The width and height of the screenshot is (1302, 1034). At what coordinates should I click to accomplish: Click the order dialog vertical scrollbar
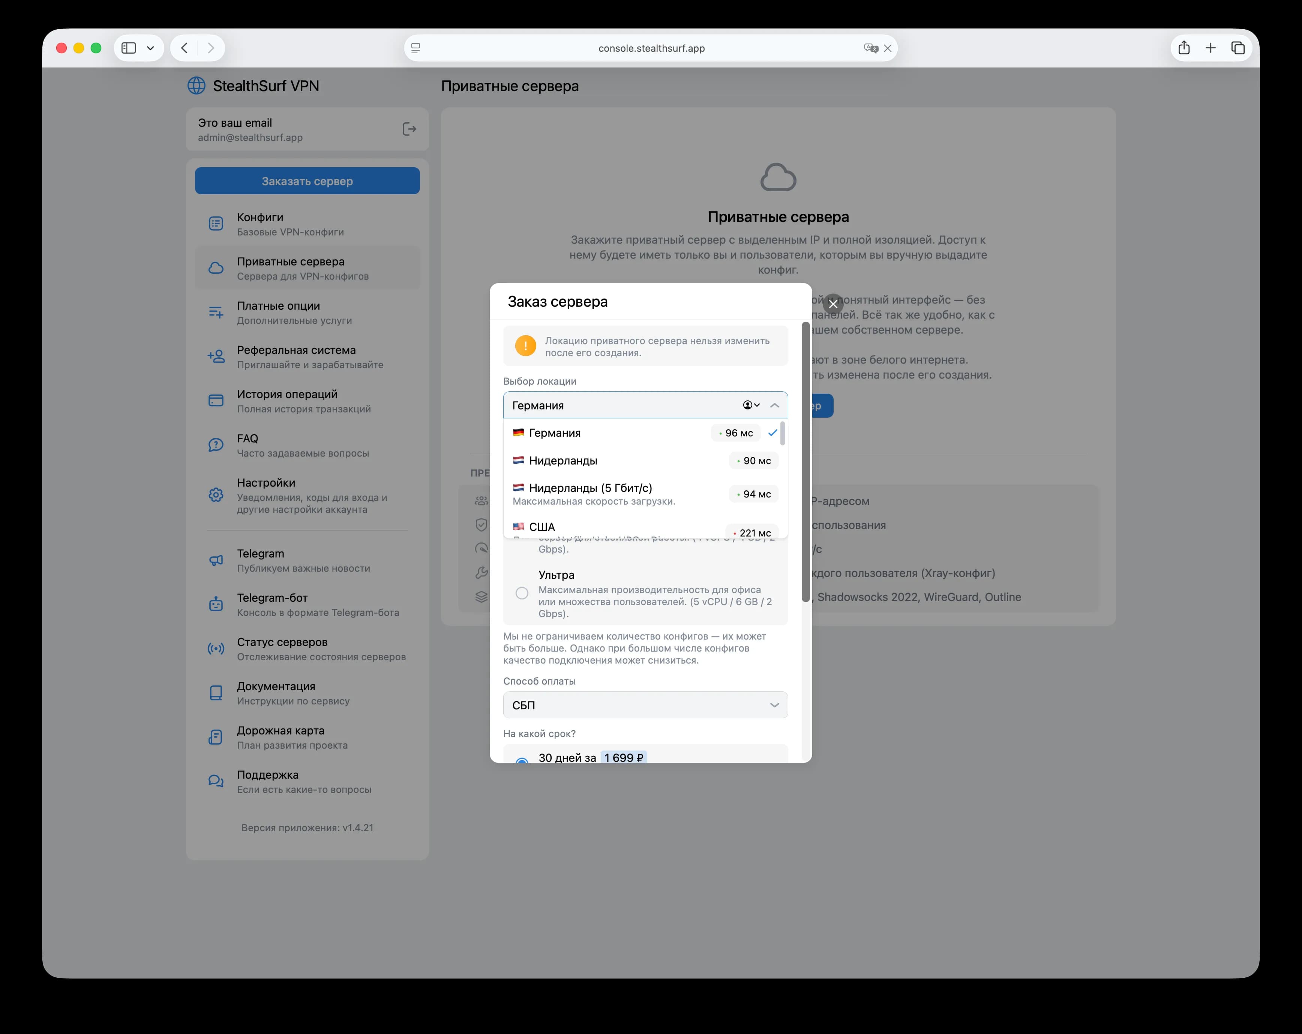805,462
